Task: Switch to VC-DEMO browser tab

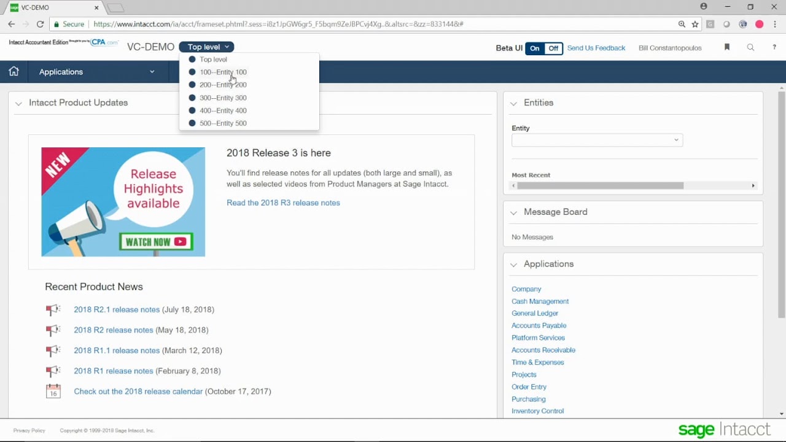Action: tap(55, 7)
